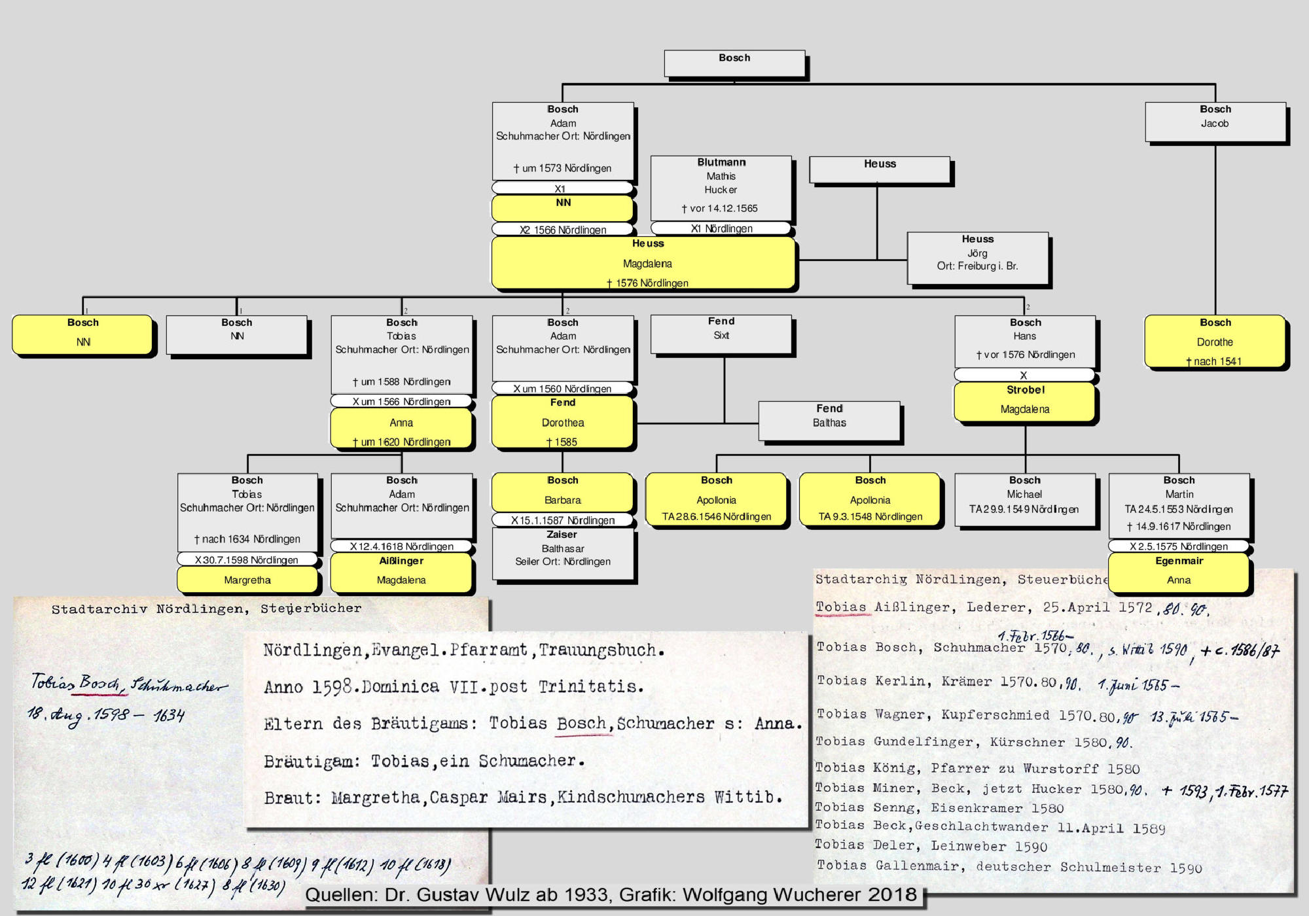The image size is (1309, 916).
Task: Click the top Bosch root box
Action: 734,63
